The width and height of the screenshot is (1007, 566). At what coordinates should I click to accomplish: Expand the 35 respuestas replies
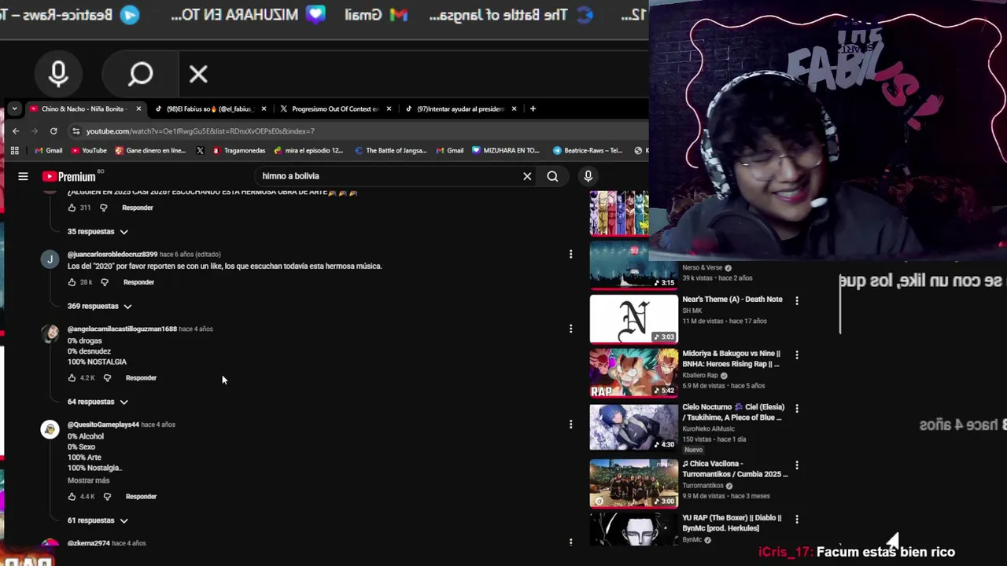(98, 232)
